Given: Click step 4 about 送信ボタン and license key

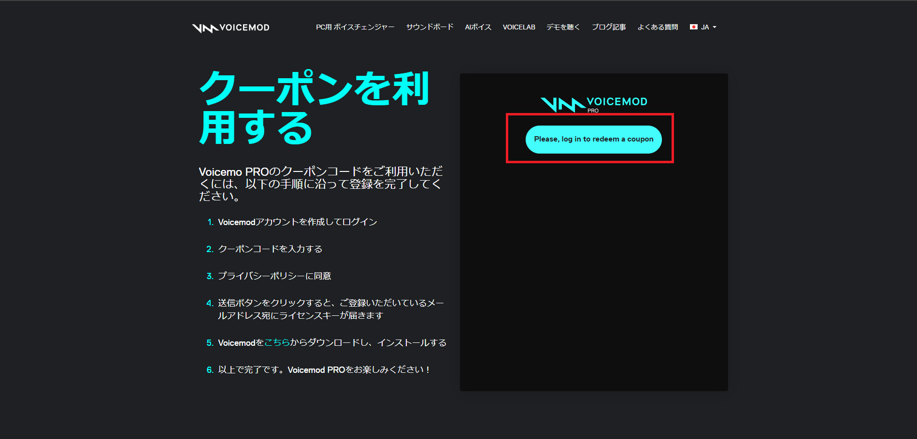Looking at the screenshot, I should (331, 309).
